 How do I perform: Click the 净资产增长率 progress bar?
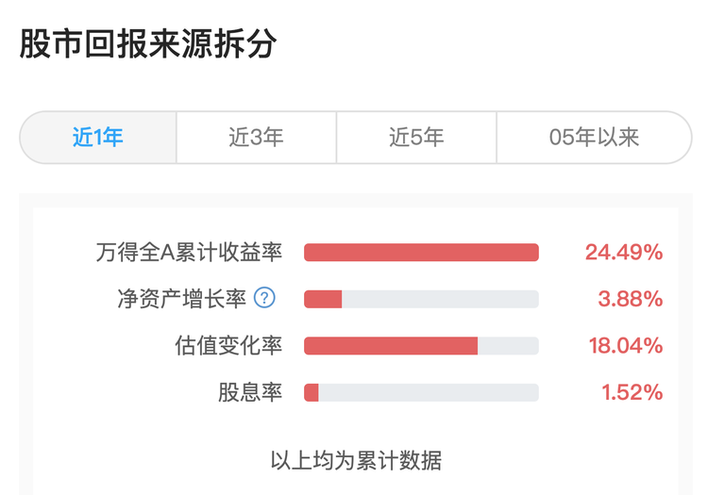pyautogui.click(x=421, y=299)
